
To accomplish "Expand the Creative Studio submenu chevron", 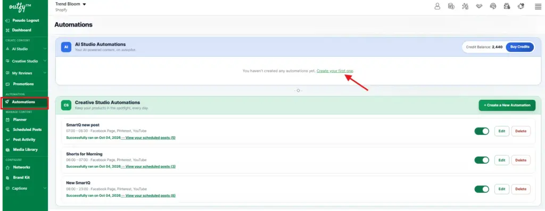I will pyautogui.click(x=45, y=61).
